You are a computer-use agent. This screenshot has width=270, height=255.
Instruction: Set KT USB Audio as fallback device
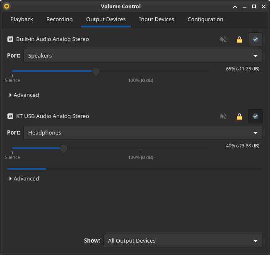(x=255, y=116)
